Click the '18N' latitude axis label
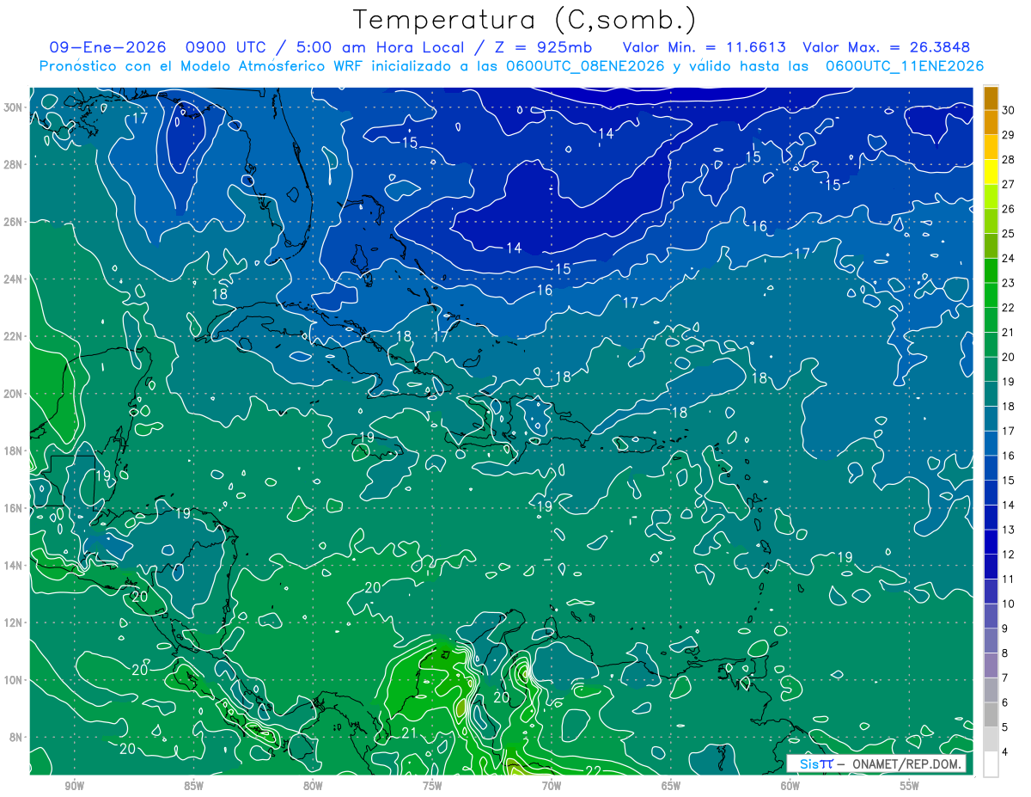The width and height of the screenshot is (1031, 797). coord(15,451)
